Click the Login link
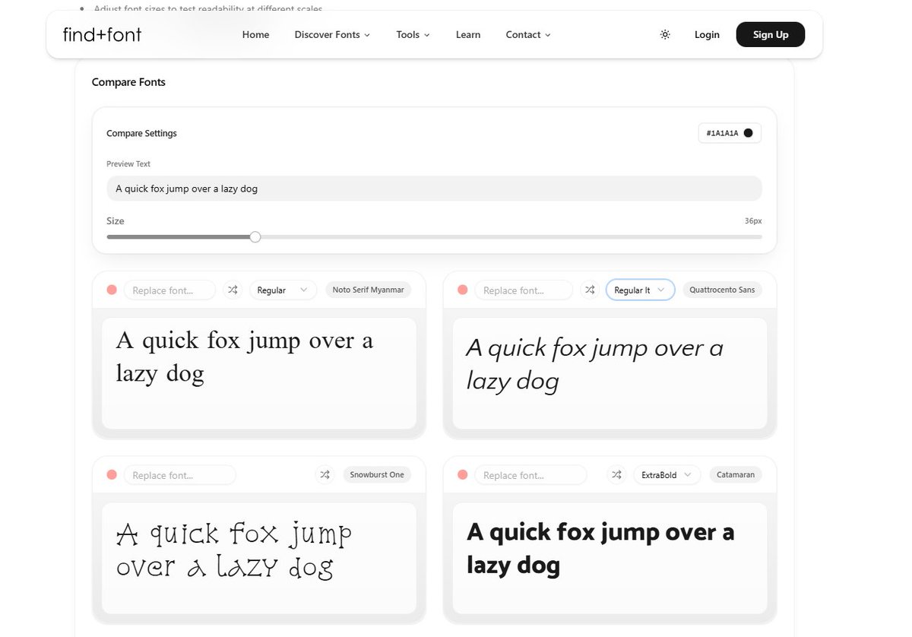Image resolution: width=912 pixels, height=637 pixels. pos(707,34)
